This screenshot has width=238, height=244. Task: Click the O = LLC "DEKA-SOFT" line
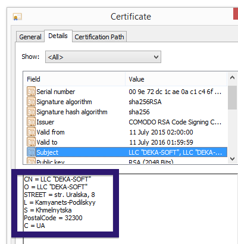click(56, 187)
